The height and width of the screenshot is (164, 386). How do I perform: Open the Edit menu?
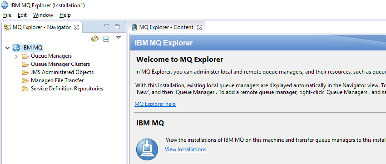click(22, 15)
